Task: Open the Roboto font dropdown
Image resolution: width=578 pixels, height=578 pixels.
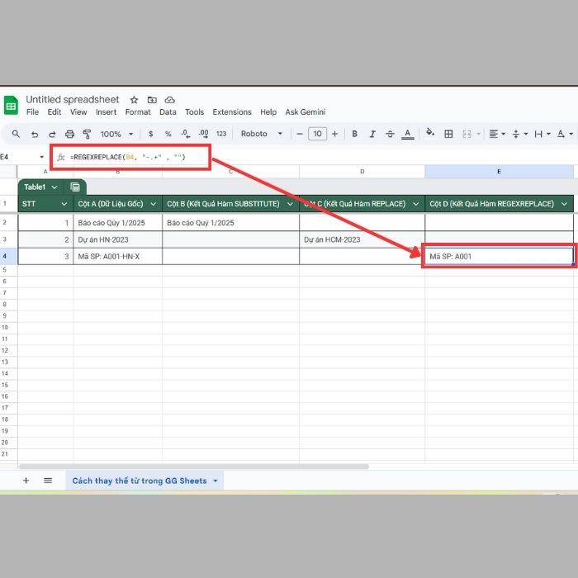Action: [x=262, y=134]
